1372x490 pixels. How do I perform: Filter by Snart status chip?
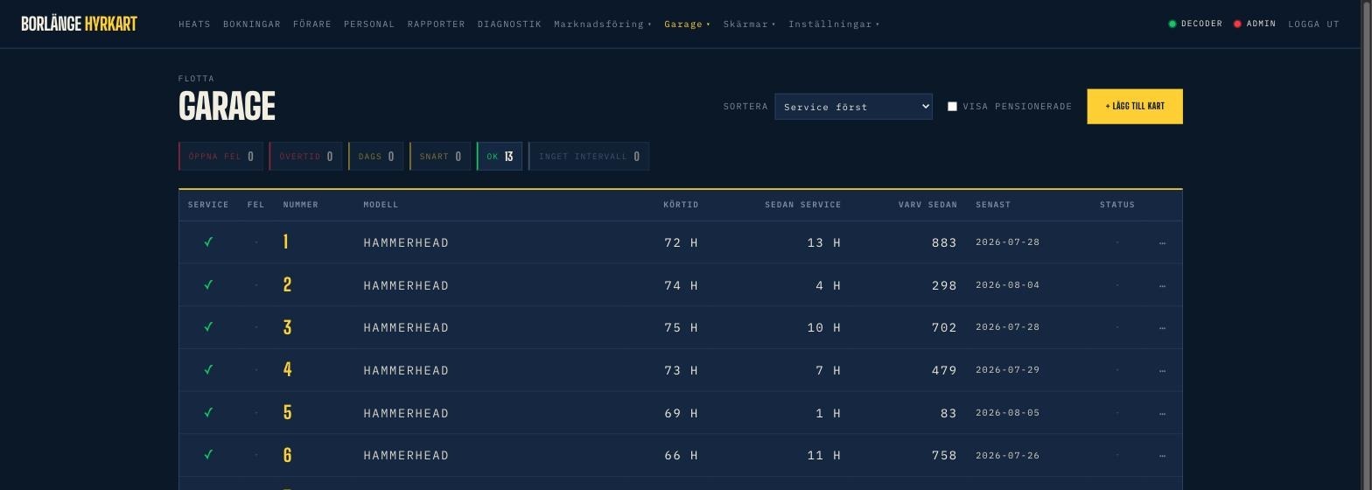pos(440,157)
